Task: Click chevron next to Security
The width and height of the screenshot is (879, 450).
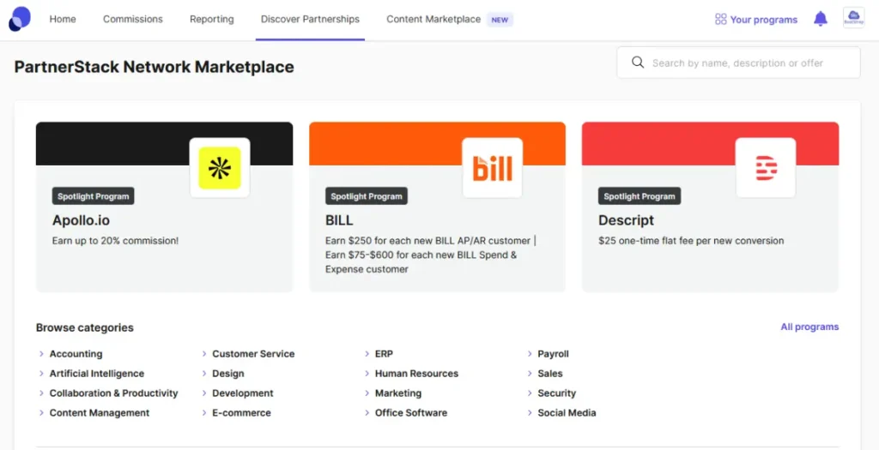Action: [x=530, y=393]
